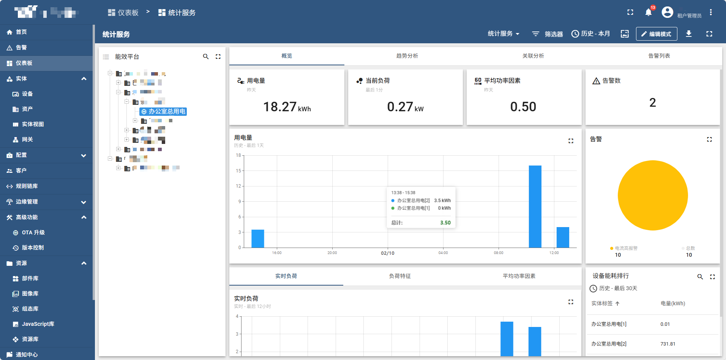Expand dashboard to fullscreen in toolbar
The image size is (726, 360).
(x=709, y=34)
